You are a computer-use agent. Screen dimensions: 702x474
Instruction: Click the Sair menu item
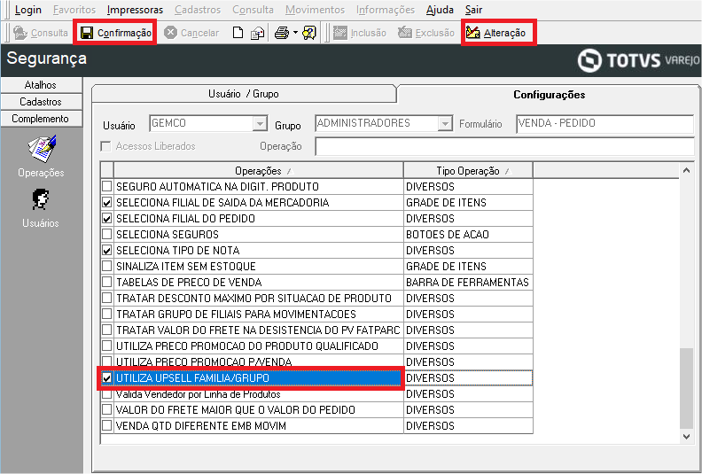(473, 10)
